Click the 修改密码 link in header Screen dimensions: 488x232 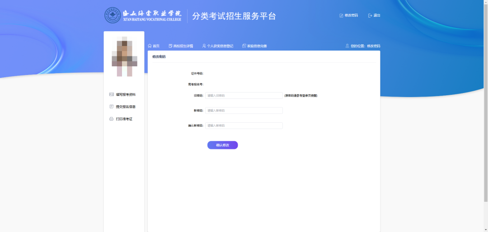click(348, 15)
